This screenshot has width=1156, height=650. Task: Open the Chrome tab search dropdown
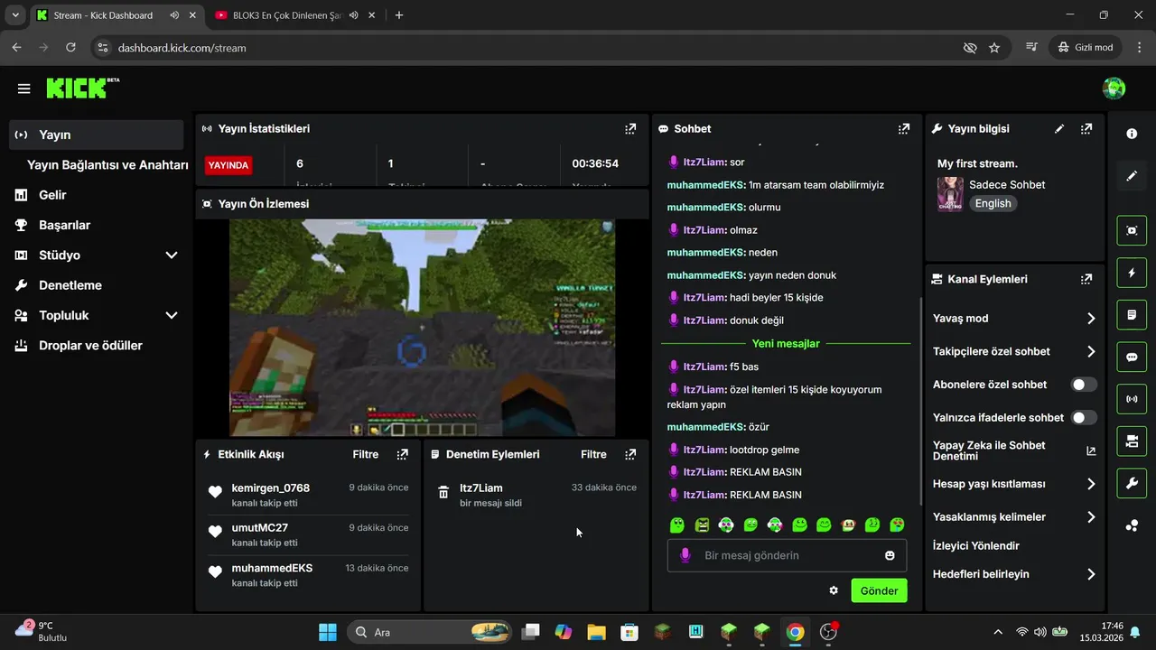15,15
